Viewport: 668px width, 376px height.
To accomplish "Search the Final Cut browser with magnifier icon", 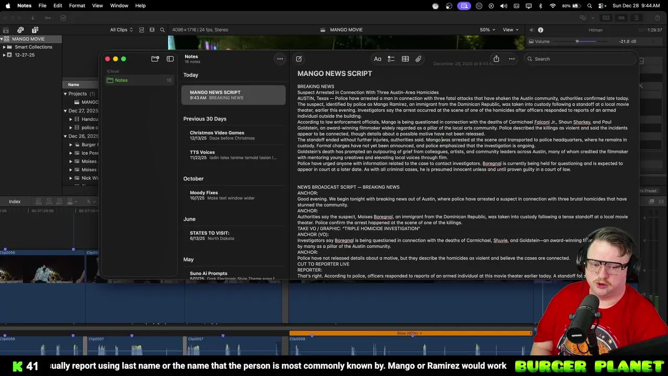I will click(162, 30).
